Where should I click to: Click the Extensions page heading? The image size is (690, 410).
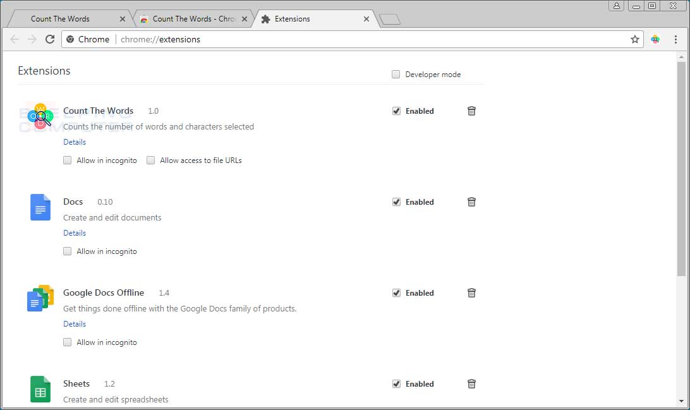pyautogui.click(x=44, y=71)
